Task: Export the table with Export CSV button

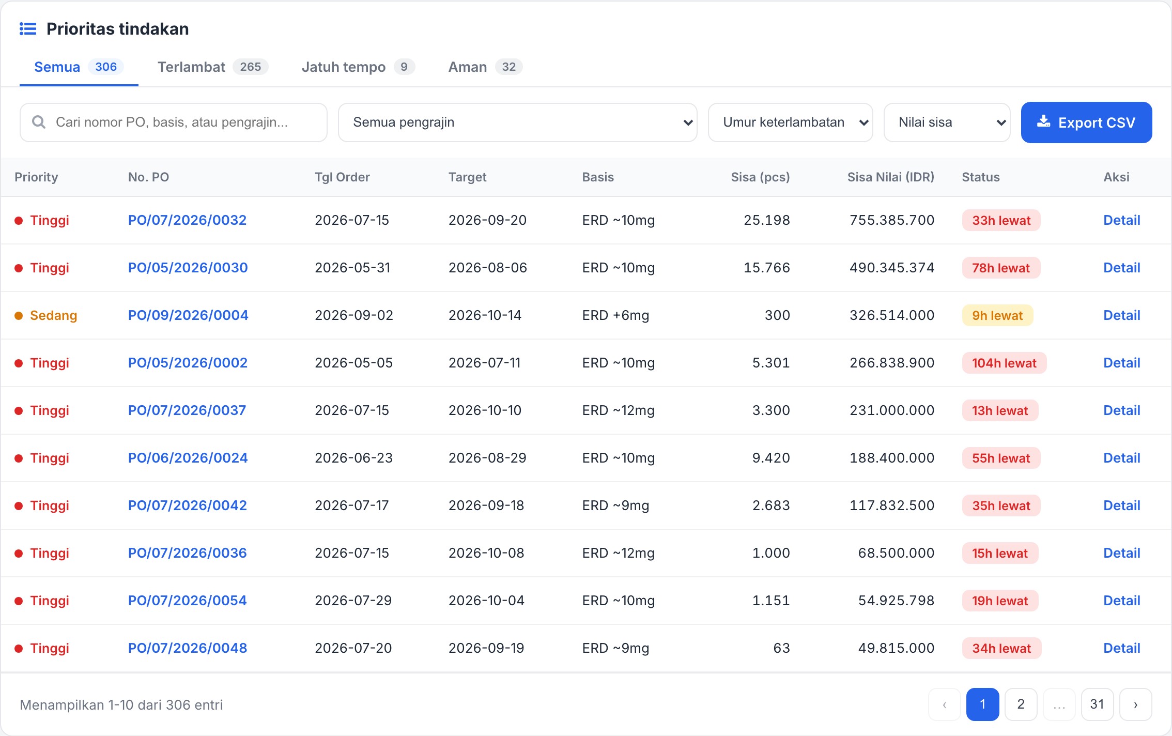Action: pos(1086,122)
